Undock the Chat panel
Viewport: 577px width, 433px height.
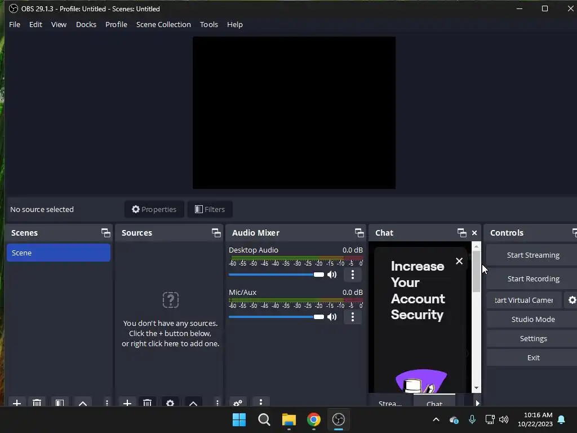tap(462, 233)
